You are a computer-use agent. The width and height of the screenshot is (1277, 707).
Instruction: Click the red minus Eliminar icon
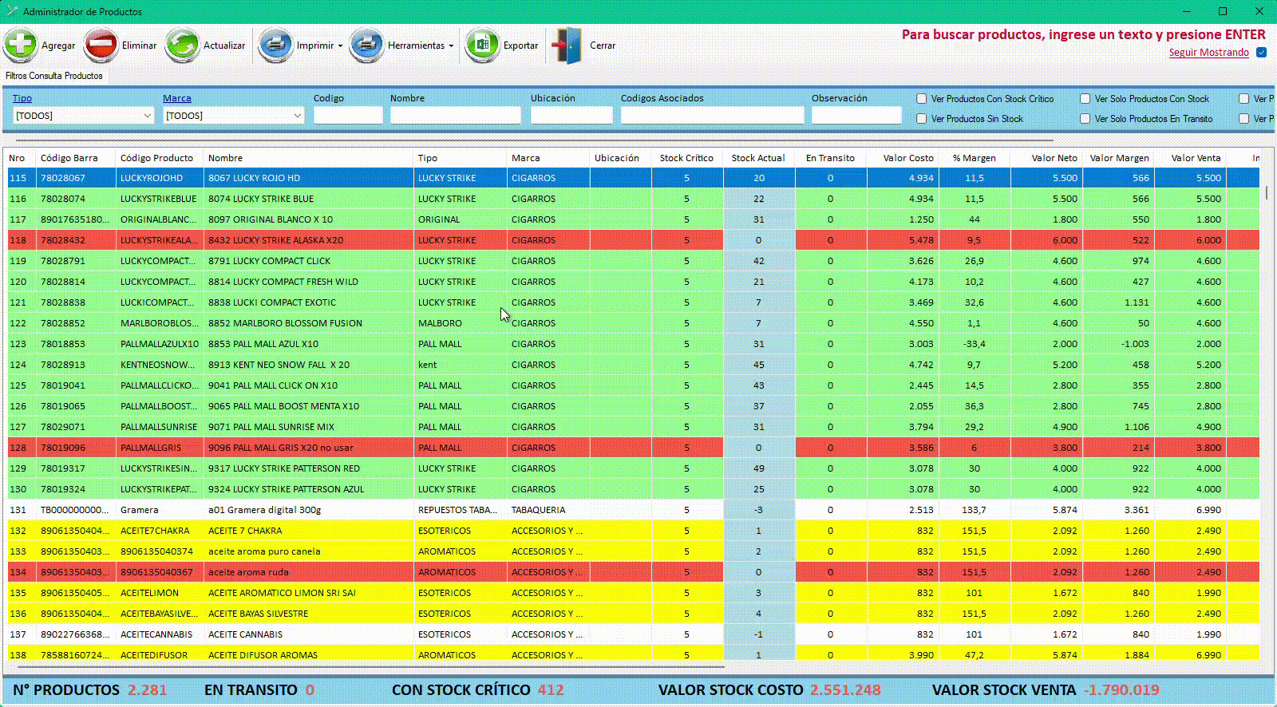point(101,45)
